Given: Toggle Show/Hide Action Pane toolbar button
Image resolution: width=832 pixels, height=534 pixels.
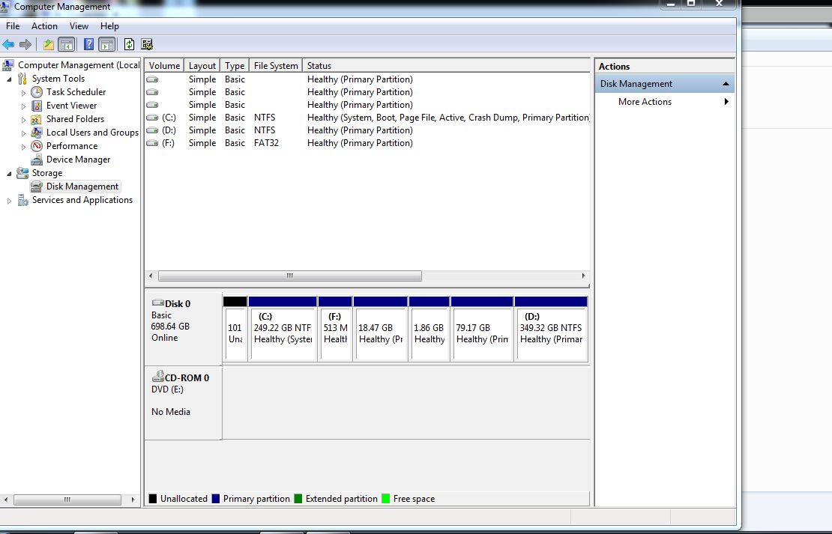Looking at the screenshot, I should tap(106, 44).
